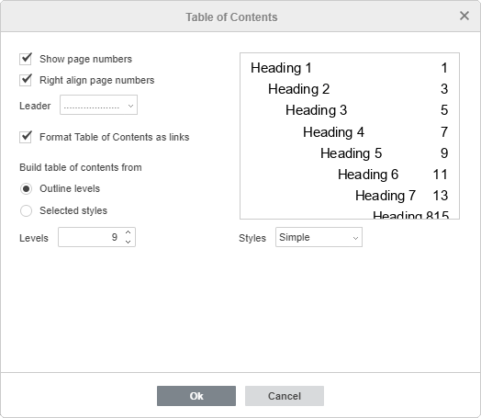Screen dimensions: 481x418
Task: Close the Table of Contents dialog
Action: pyautogui.click(x=464, y=16)
